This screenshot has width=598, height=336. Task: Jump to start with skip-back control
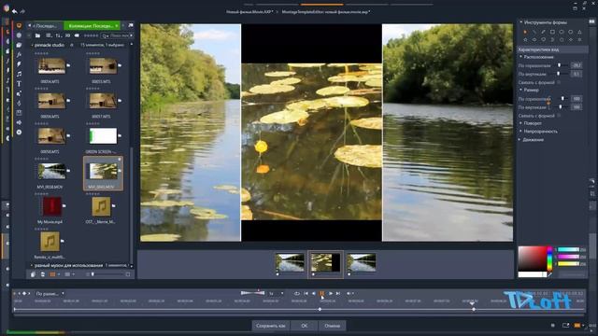(x=306, y=293)
